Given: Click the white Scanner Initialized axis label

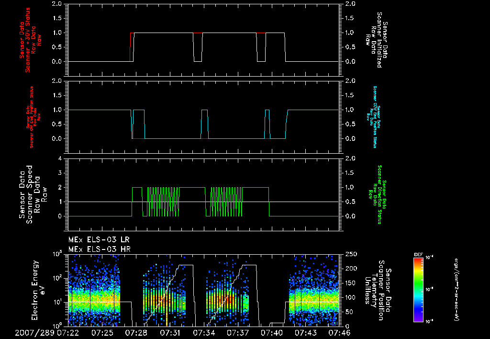Looking at the screenshot, I should (x=378, y=40).
